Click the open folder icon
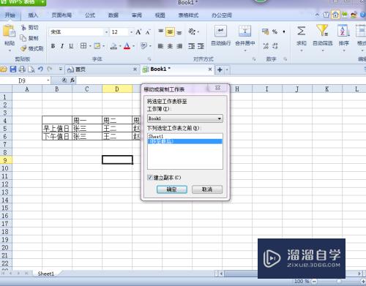This screenshot has width=366, height=286. (4, 69)
